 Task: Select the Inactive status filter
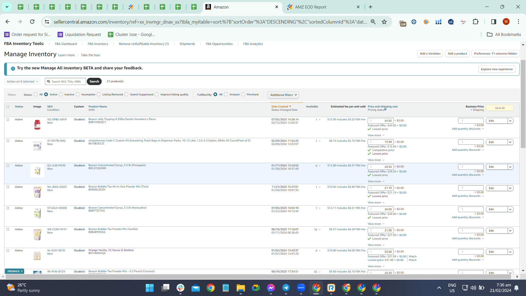coord(61,95)
